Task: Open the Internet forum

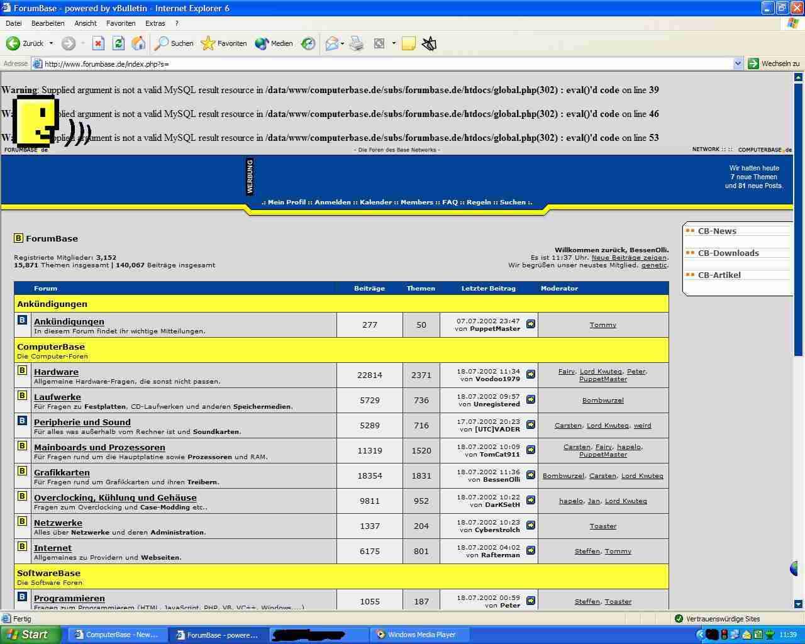Action: (x=53, y=548)
